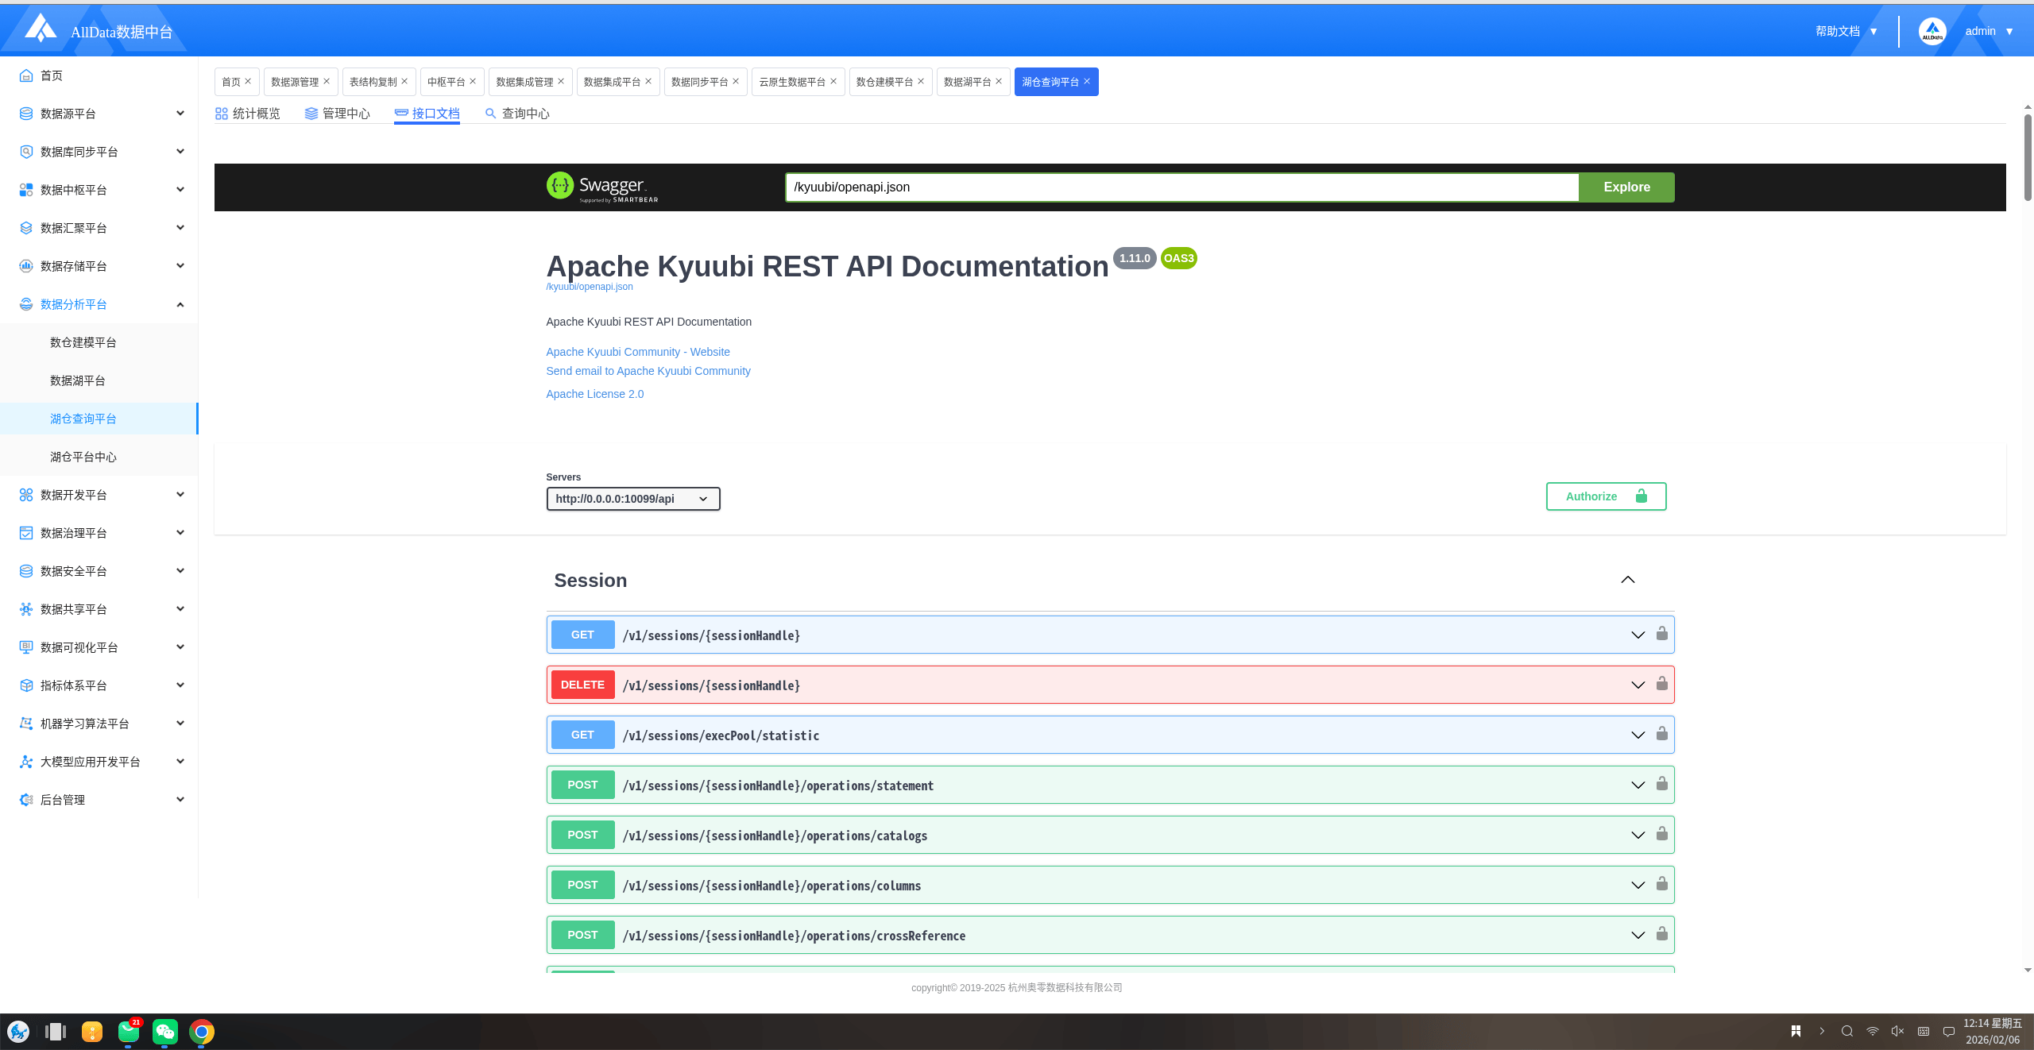The image size is (2034, 1050).
Task: Click the openapi.json URL input field
Action: (x=1181, y=187)
